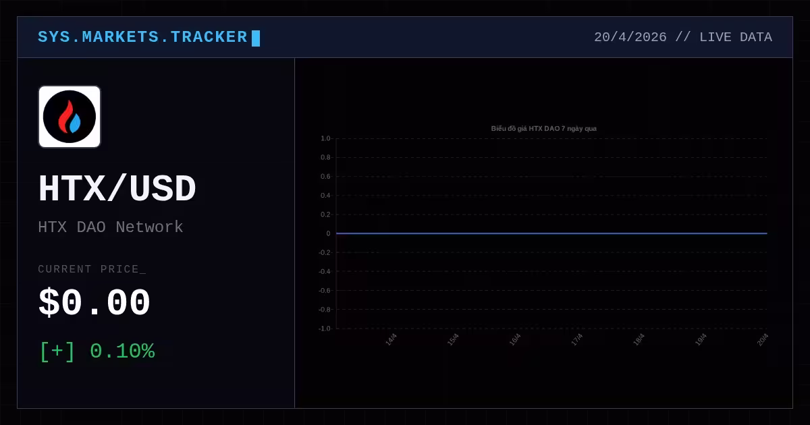Click the HTX DAO flame logo

click(70, 117)
